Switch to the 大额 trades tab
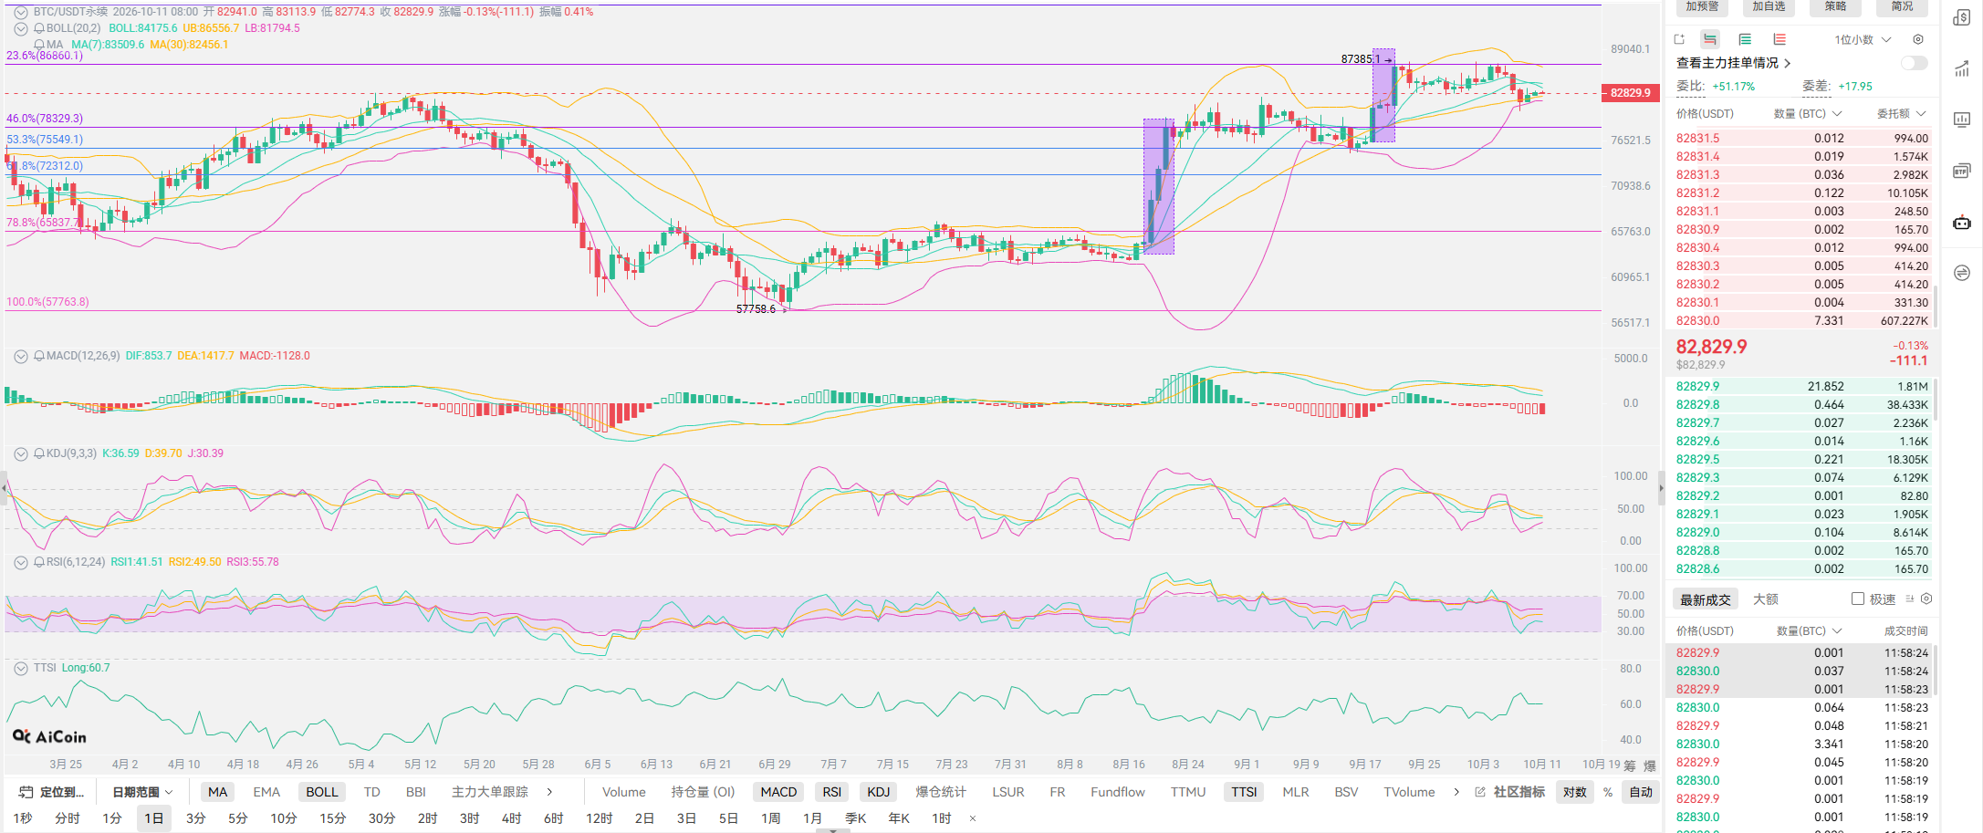The height and width of the screenshot is (833, 1983). coord(1766,599)
